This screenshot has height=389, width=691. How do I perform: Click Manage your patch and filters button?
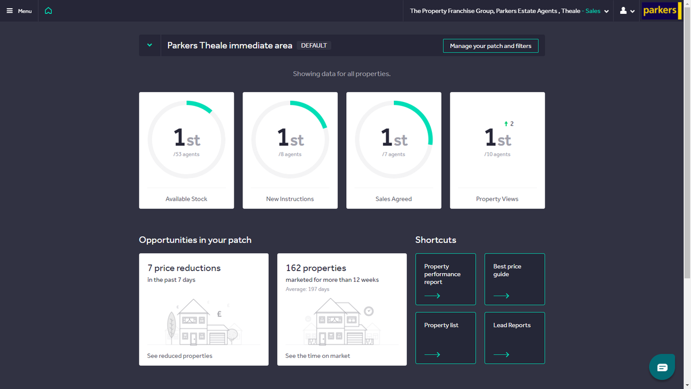point(491,46)
